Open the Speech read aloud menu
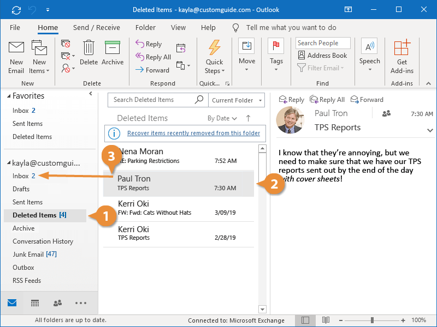The image size is (437, 327). pyautogui.click(x=369, y=55)
